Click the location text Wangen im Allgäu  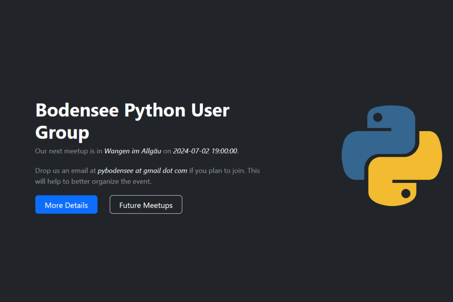coord(133,151)
